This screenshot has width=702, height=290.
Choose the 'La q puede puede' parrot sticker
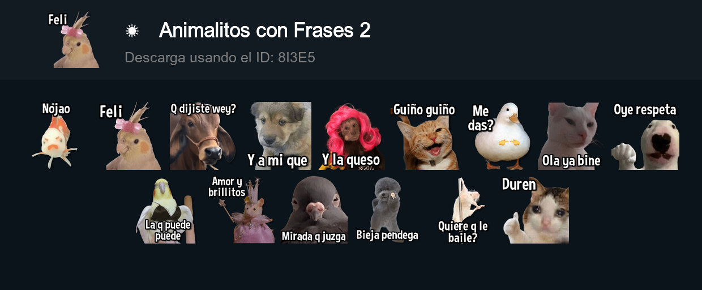click(166, 210)
